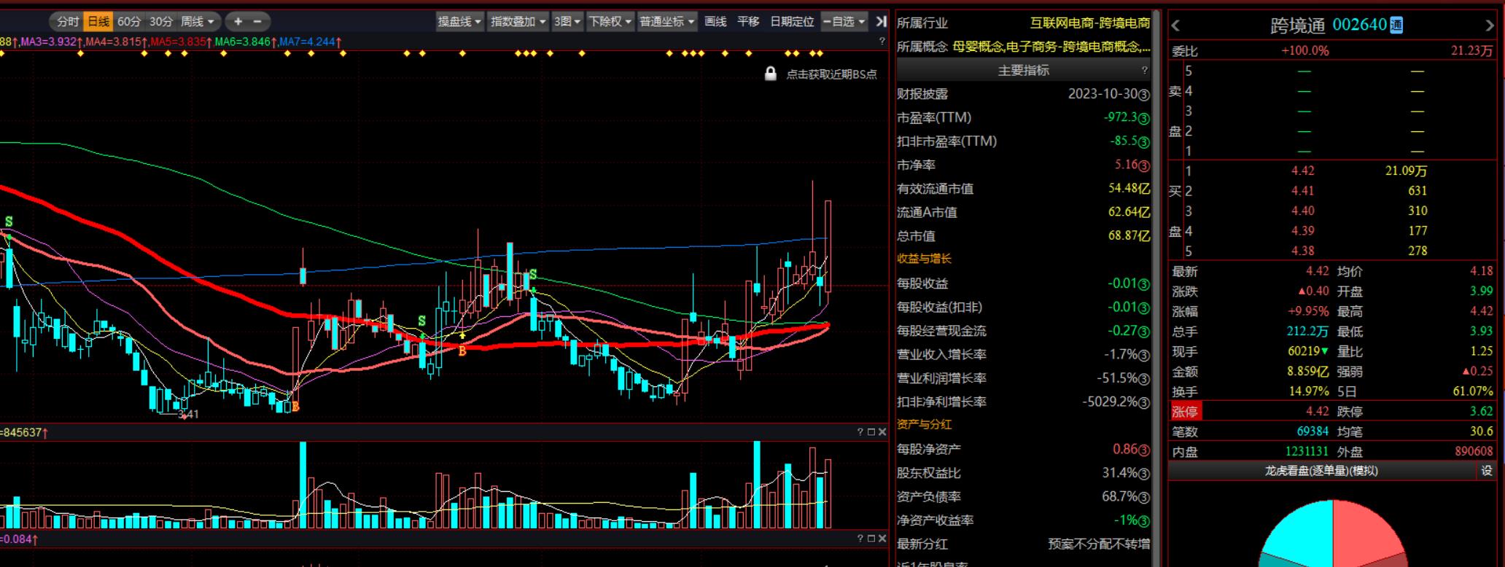The height and width of the screenshot is (567, 1505).
Task: Close the bottom 0.084 indicator panel
Action: (x=882, y=539)
